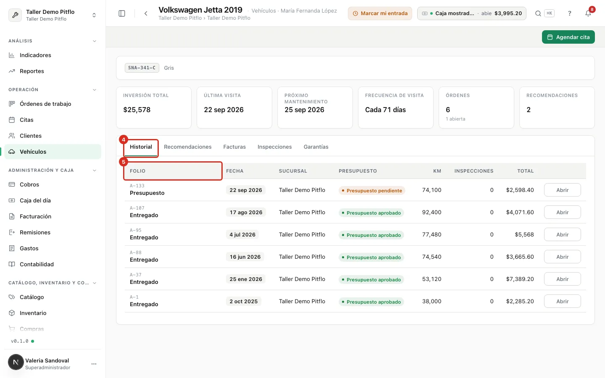The image size is (605, 378).
Task: Go back with the left arrow
Action: click(x=146, y=13)
